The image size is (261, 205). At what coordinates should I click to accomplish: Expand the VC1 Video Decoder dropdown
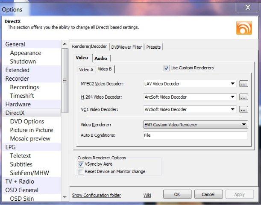click(232, 109)
